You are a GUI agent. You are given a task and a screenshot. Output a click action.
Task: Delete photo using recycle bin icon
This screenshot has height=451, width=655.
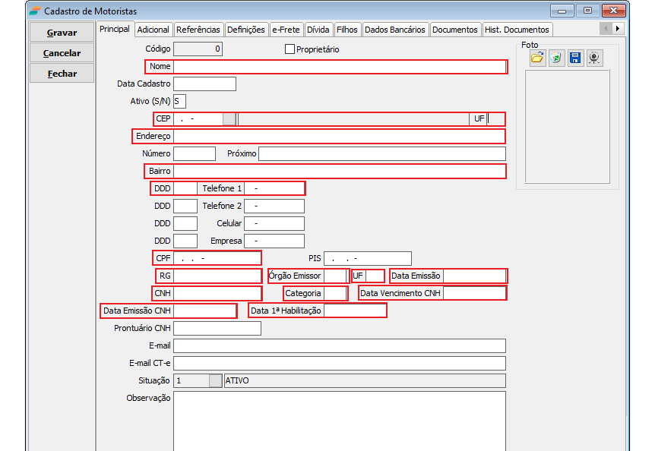click(556, 58)
